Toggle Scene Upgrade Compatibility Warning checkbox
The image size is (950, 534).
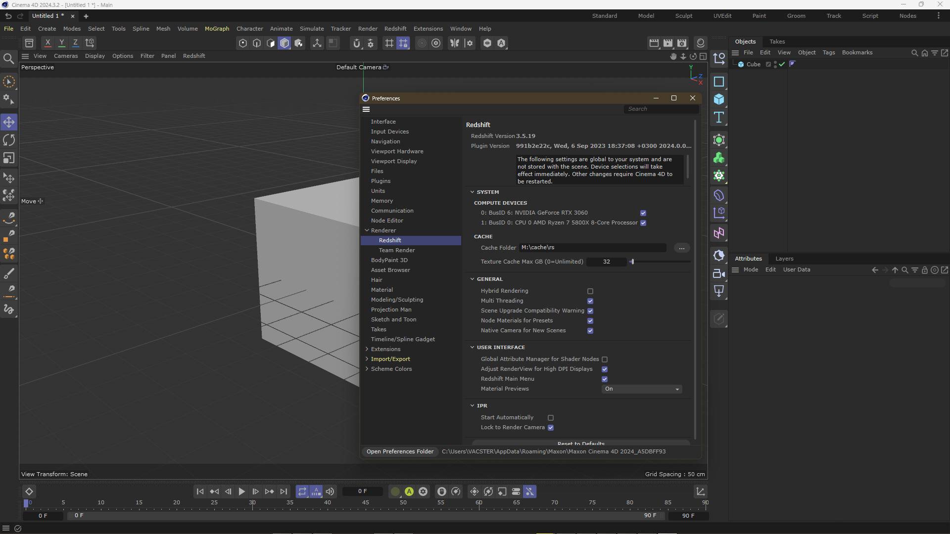coord(590,311)
